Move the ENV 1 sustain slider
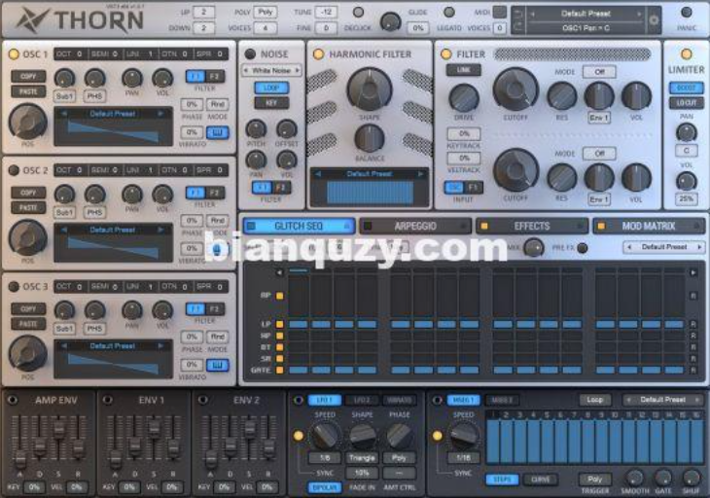The image size is (710, 498). [x=154, y=428]
